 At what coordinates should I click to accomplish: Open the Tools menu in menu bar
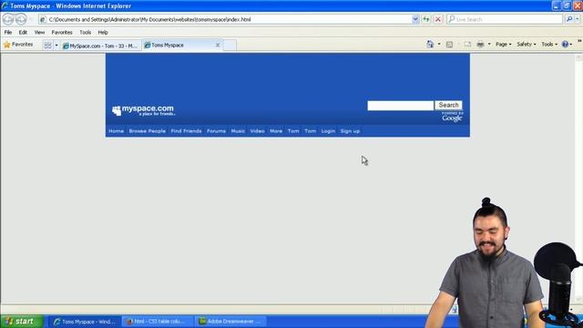coord(85,33)
